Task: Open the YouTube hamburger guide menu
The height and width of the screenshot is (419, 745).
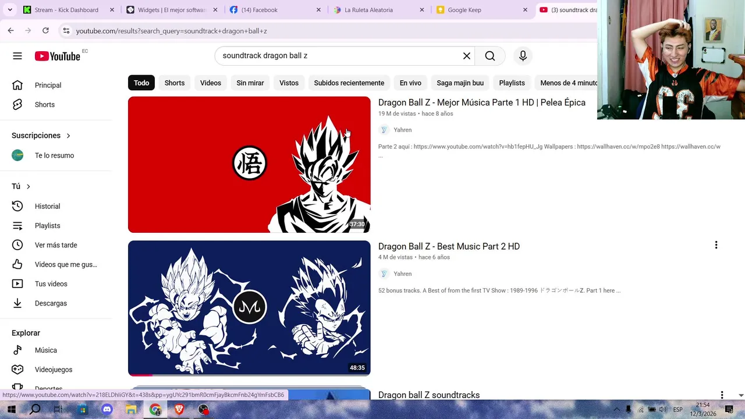Action: coord(17,56)
